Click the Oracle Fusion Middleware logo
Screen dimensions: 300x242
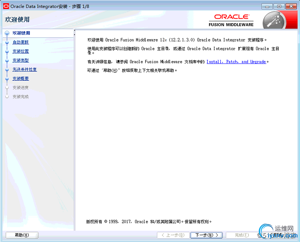(x=231, y=20)
